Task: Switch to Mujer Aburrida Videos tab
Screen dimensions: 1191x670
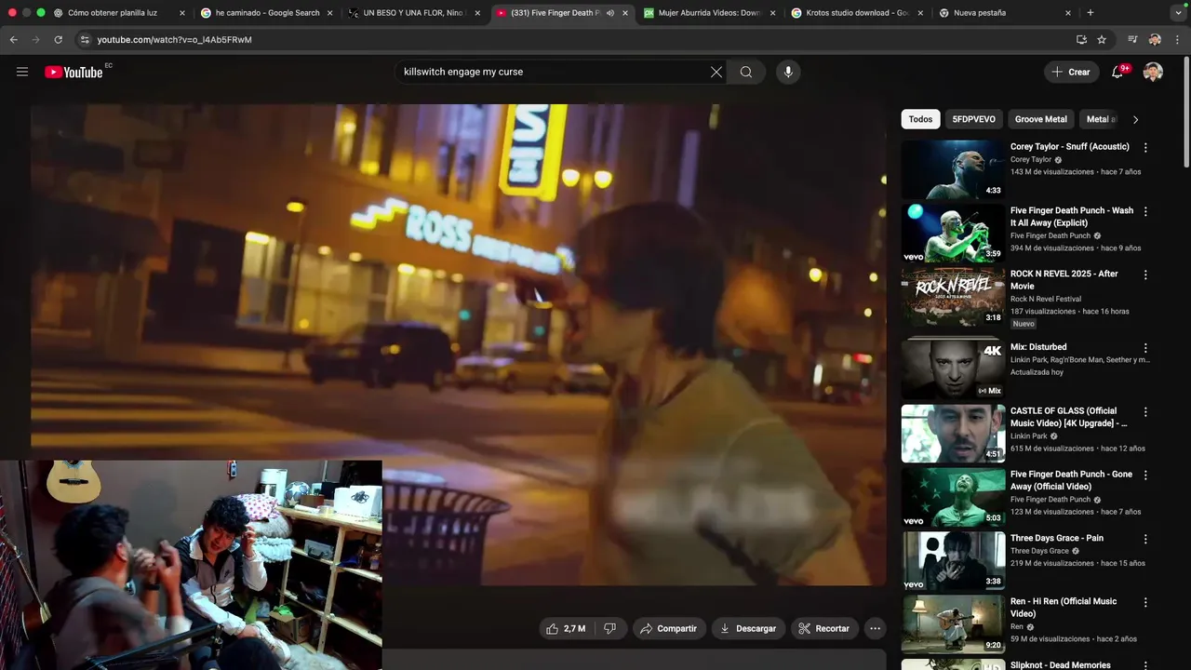Action: (x=709, y=13)
